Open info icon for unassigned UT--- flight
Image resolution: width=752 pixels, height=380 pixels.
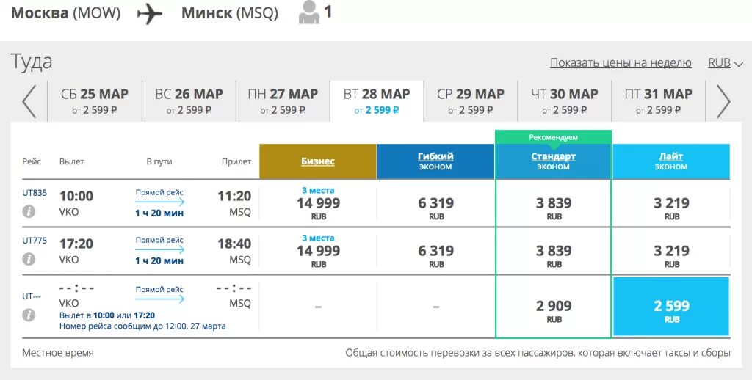(x=29, y=315)
